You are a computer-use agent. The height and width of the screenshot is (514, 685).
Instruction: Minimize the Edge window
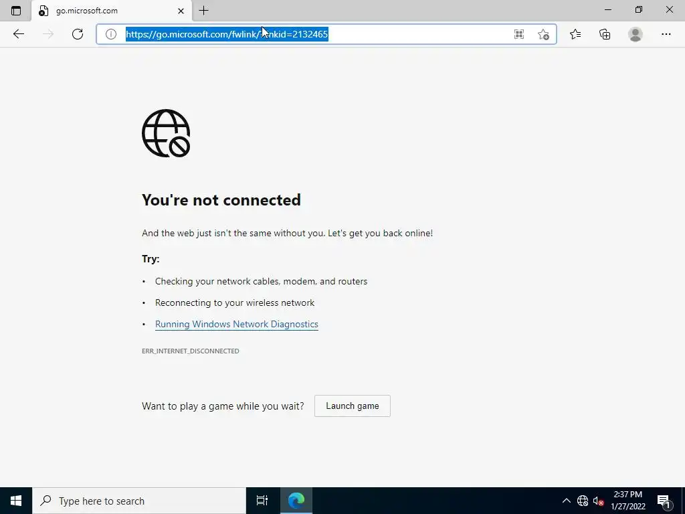[607, 10]
